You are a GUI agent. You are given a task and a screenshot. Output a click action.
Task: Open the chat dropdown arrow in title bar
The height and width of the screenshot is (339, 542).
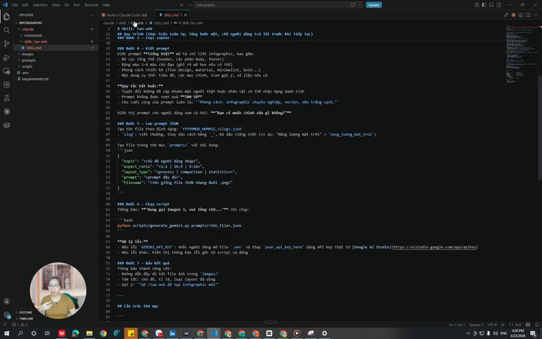tap(359, 5)
